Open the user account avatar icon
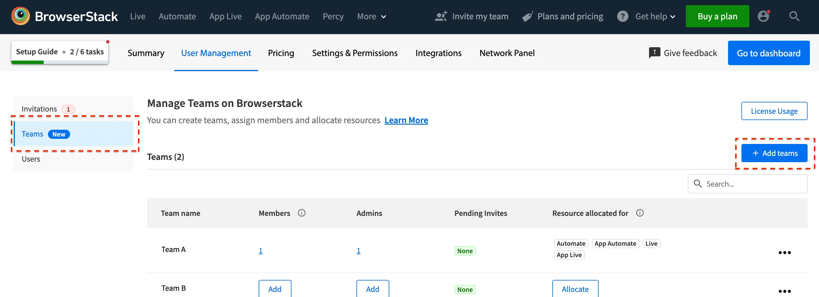819x297 pixels. (x=763, y=16)
